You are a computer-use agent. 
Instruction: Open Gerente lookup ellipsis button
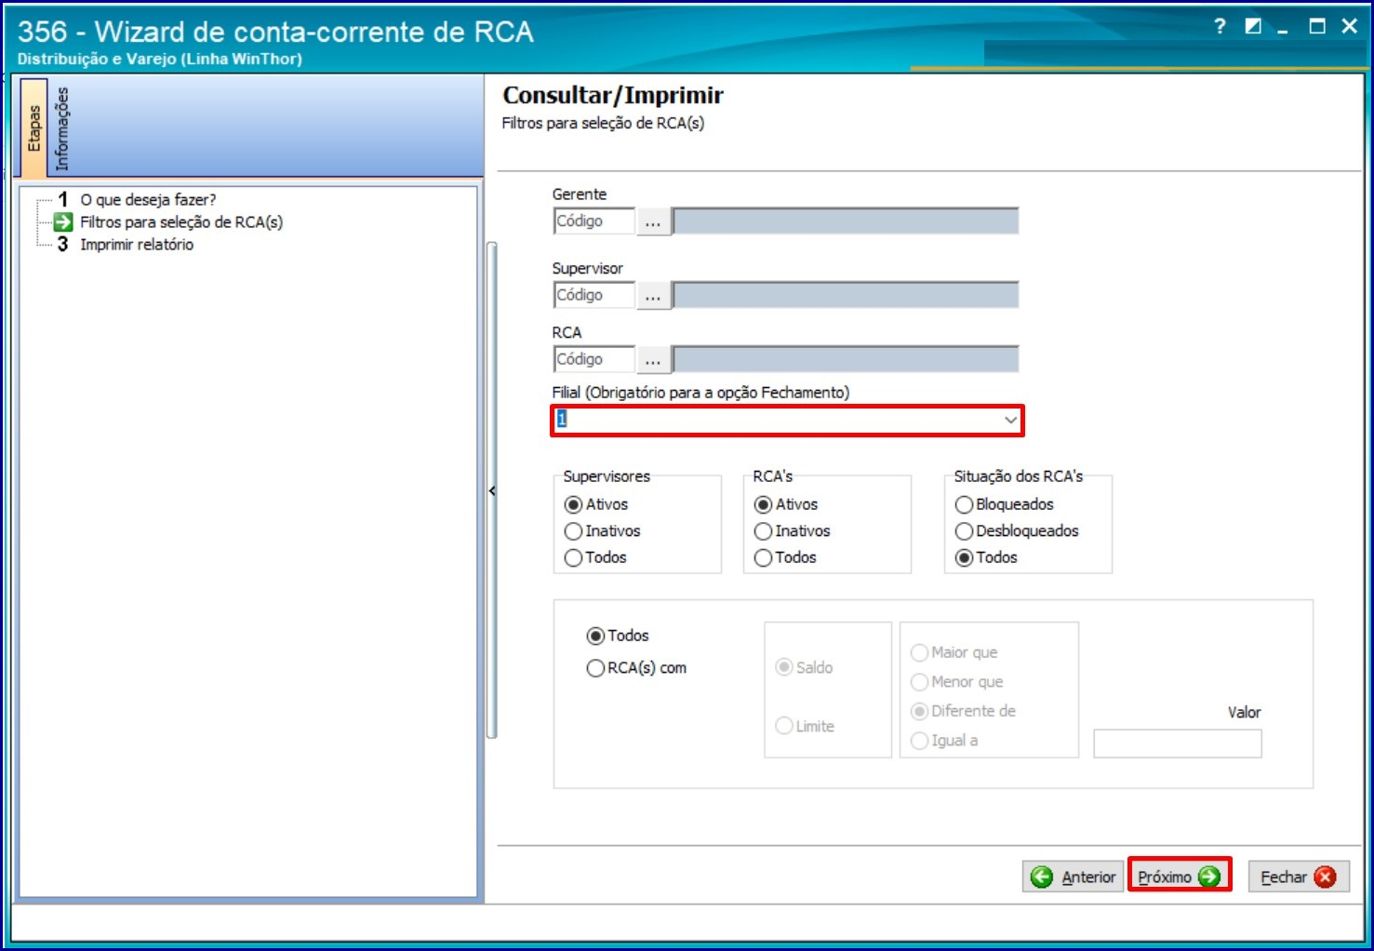653,221
